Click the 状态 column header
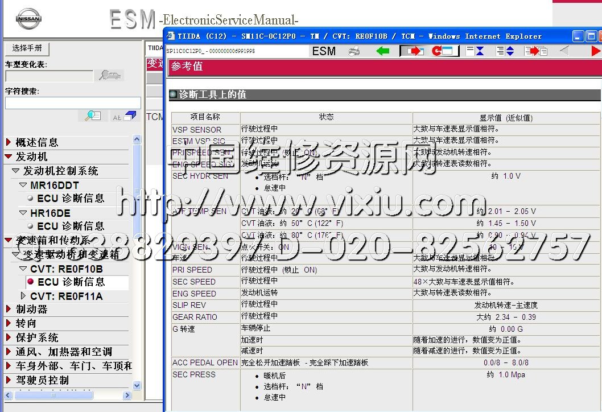The width and height of the screenshot is (602, 412). pos(327,117)
